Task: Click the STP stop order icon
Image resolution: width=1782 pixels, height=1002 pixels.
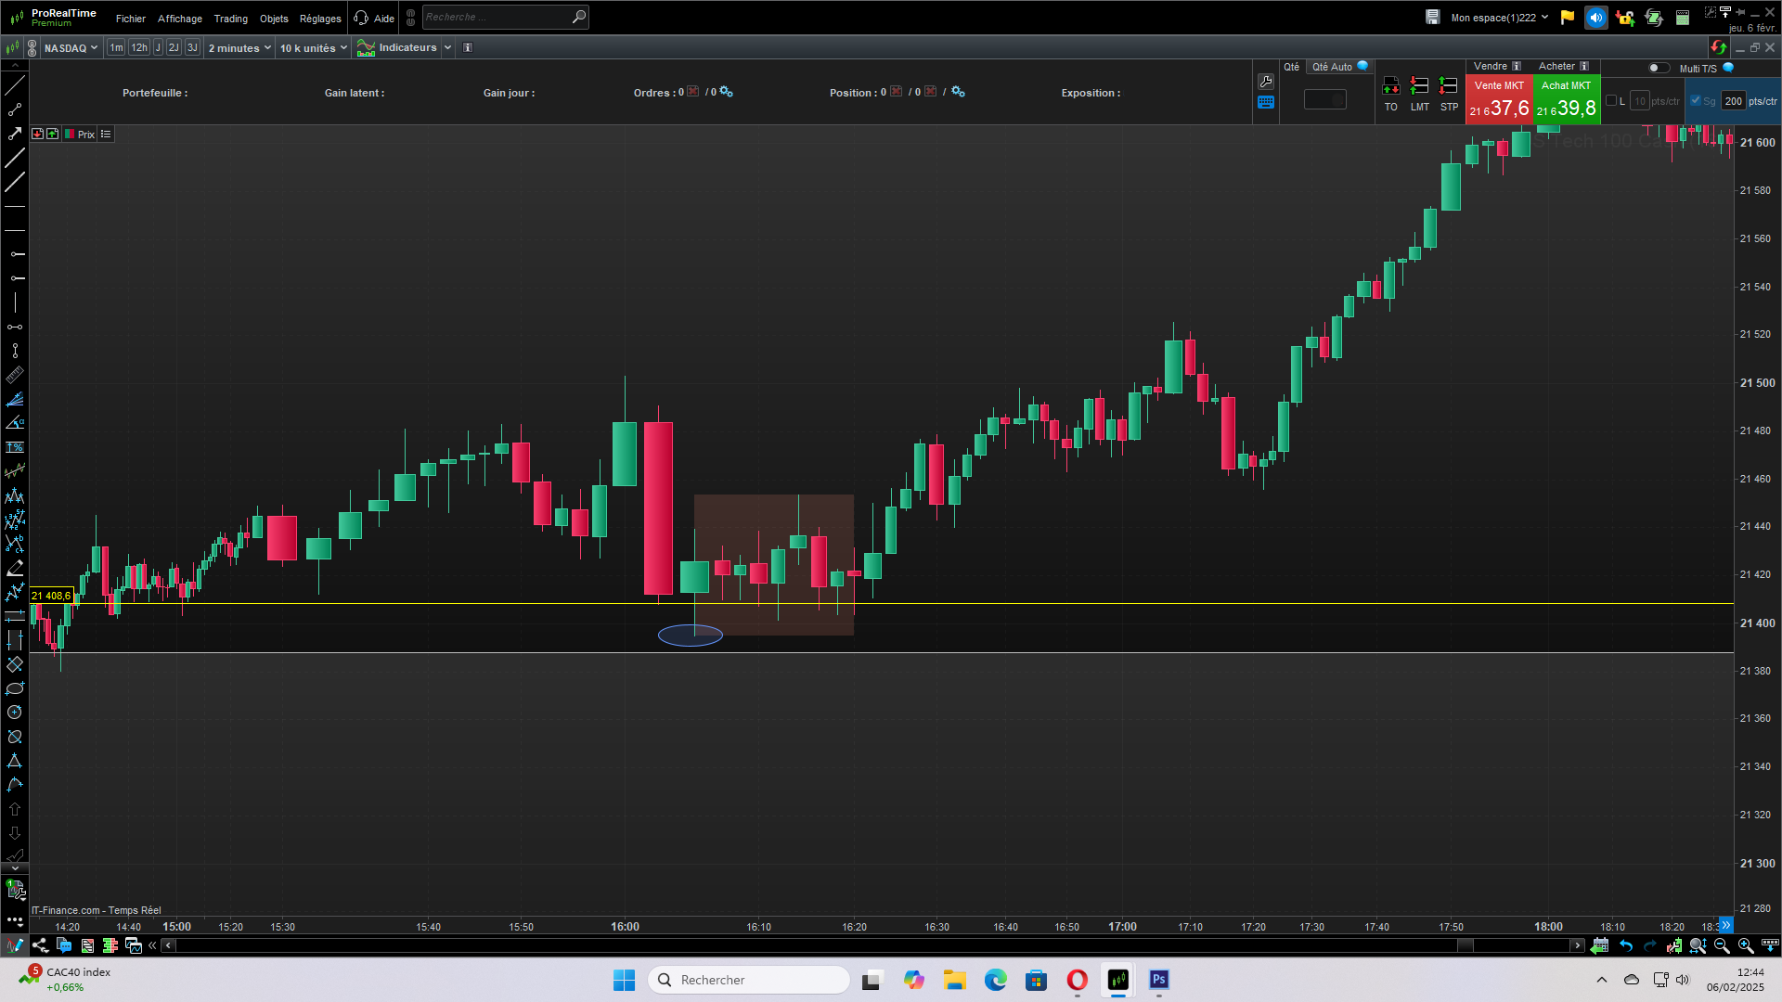Action: click(1448, 87)
